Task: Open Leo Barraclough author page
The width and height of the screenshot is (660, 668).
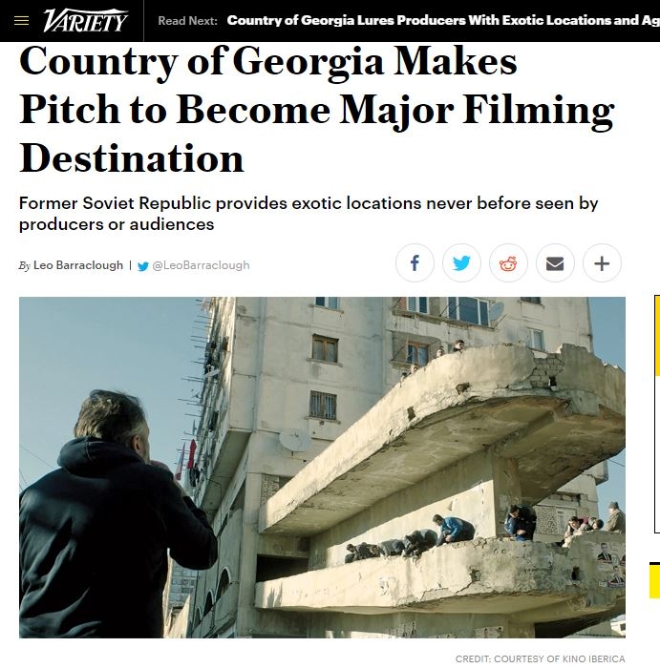Action: [78, 265]
